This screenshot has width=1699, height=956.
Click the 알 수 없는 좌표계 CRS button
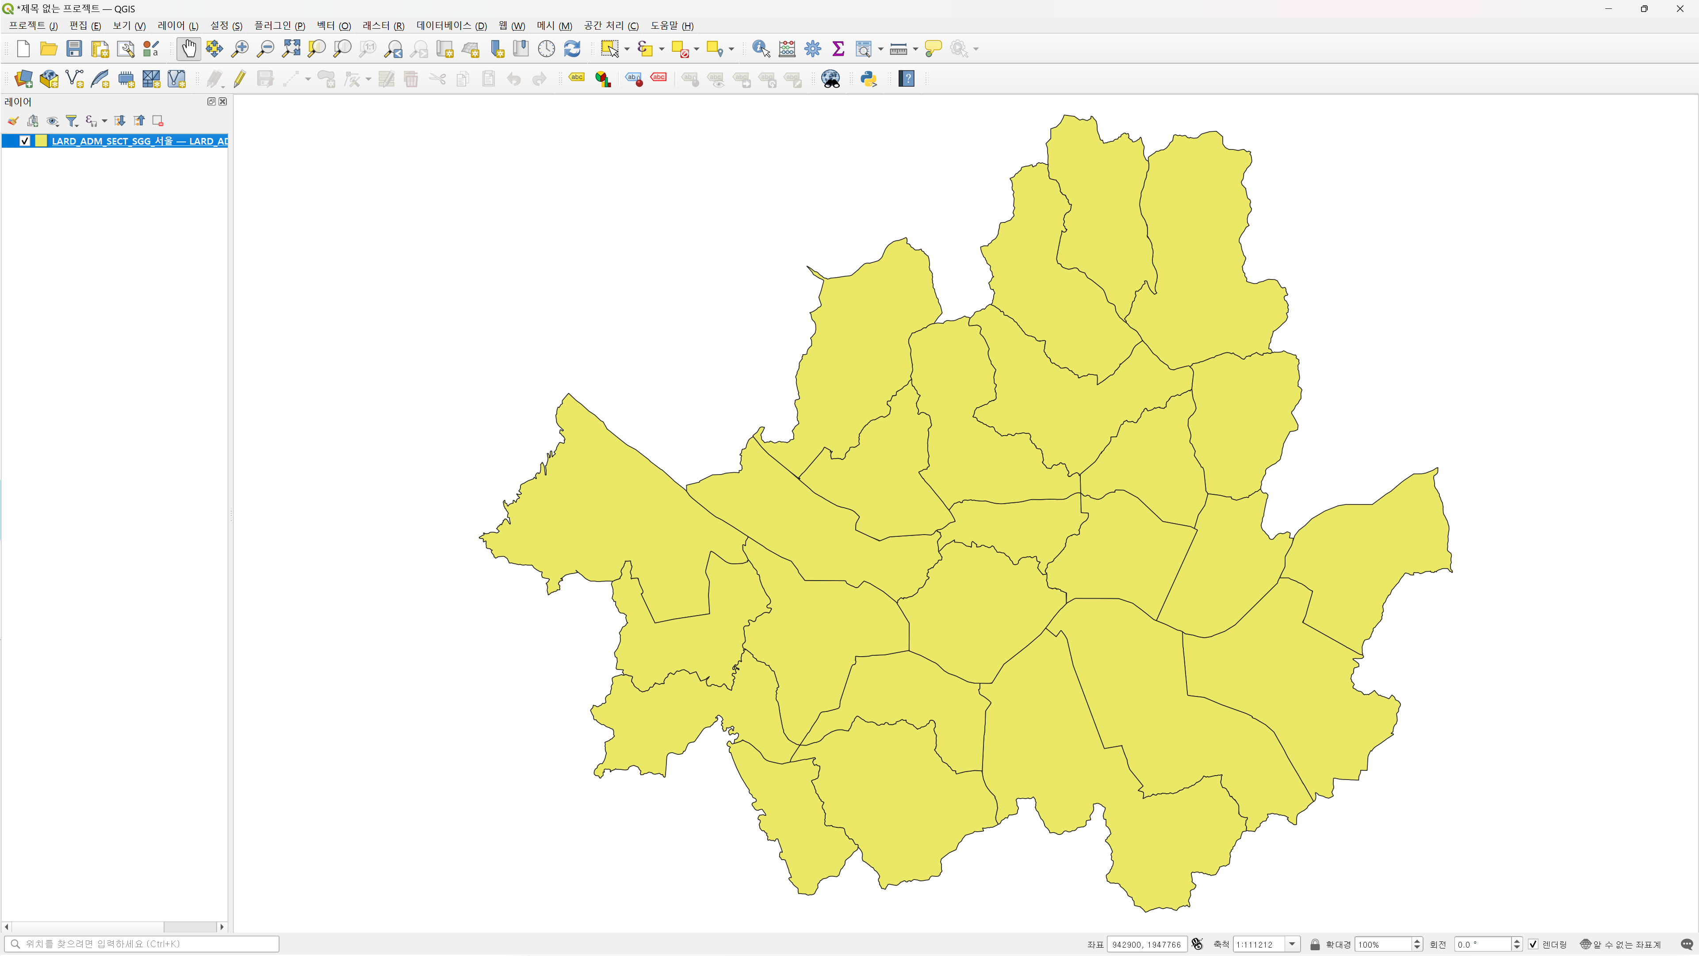(x=1621, y=944)
